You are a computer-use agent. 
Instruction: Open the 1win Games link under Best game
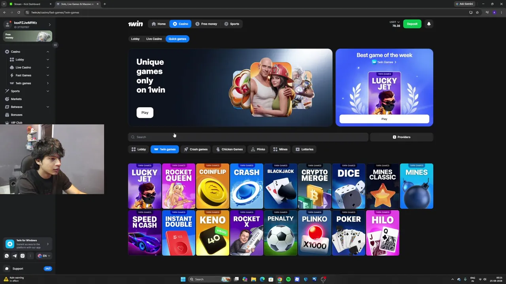point(384,62)
